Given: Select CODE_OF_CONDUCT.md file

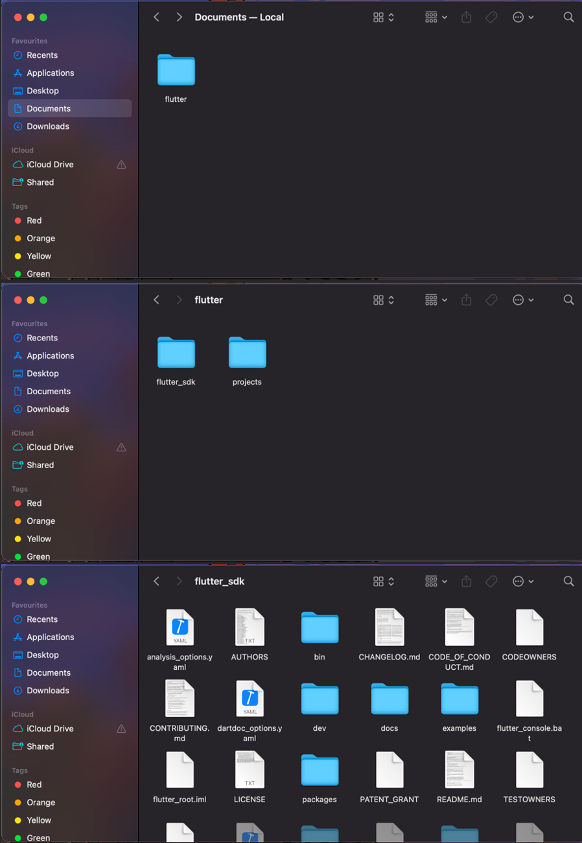Looking at the screenshot, I should [460, 627].
